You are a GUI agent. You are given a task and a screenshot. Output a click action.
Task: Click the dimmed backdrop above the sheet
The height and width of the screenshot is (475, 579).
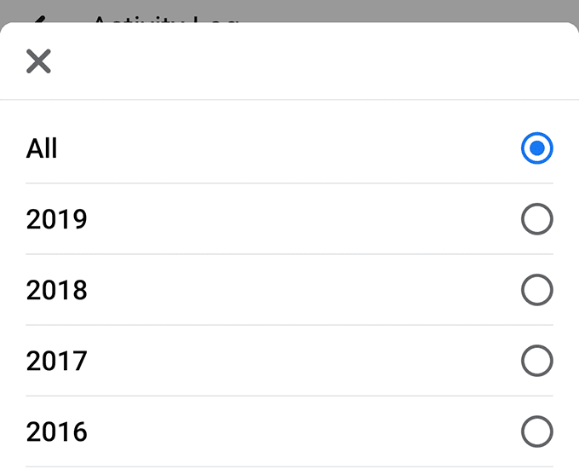tap(409, 10)
